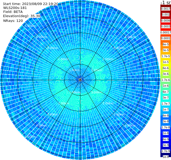171x160 pixels.
Task: Click the 1.7e-6 colorbar label
Action: coord(166,80)
